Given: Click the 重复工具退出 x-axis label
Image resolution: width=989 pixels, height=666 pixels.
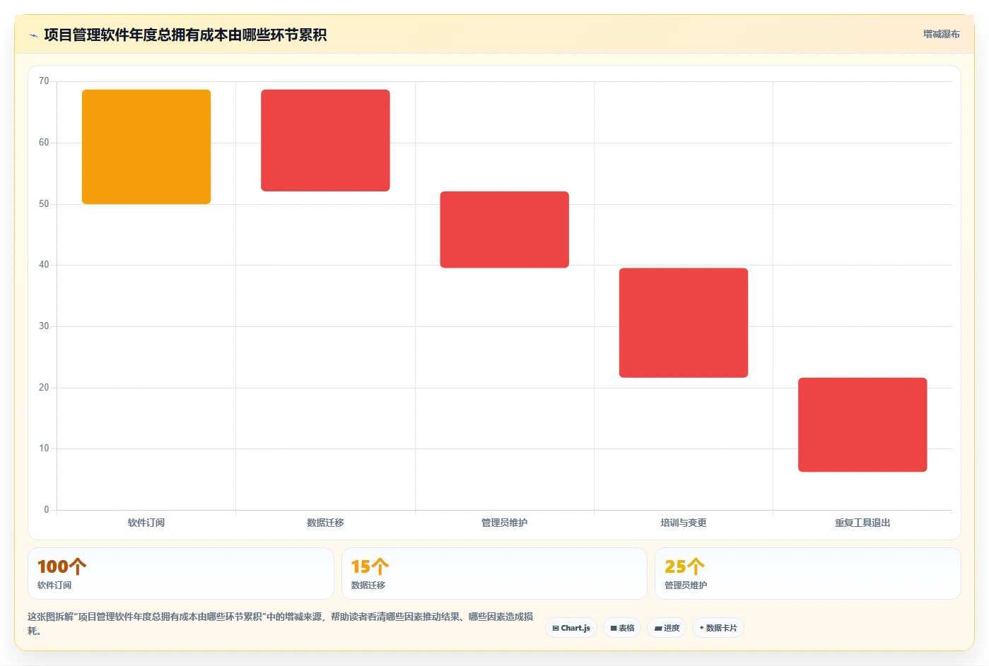Looking at the screenshot, I should pos(862,523).
